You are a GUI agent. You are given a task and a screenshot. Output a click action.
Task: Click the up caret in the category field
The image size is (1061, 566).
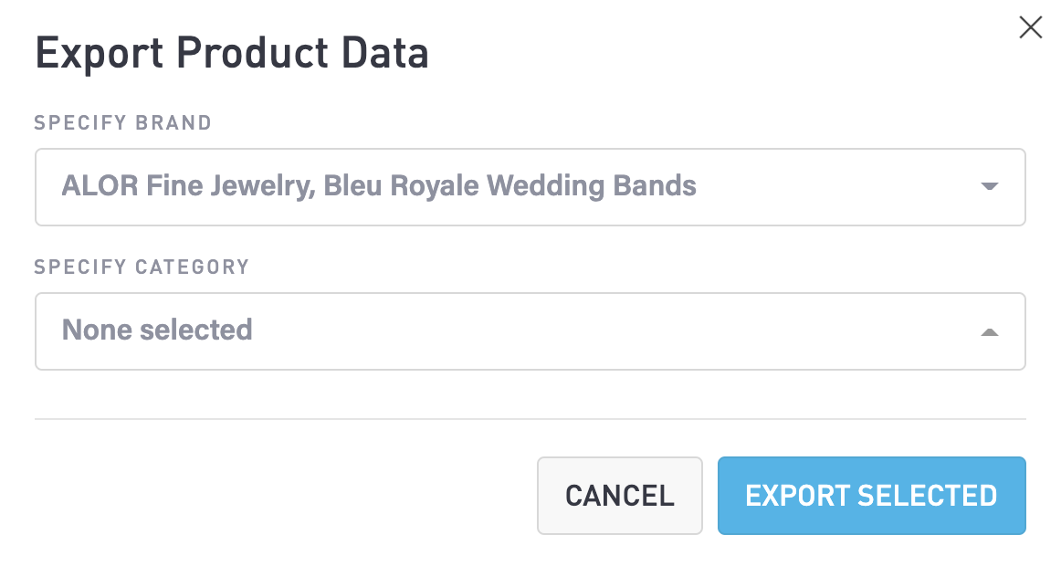(989, 331)
